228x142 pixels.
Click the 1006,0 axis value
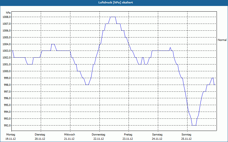tap(7, 31)
